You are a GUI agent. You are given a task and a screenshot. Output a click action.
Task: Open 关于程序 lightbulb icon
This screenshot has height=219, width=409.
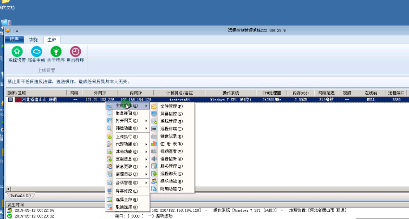tap(56, 52)
